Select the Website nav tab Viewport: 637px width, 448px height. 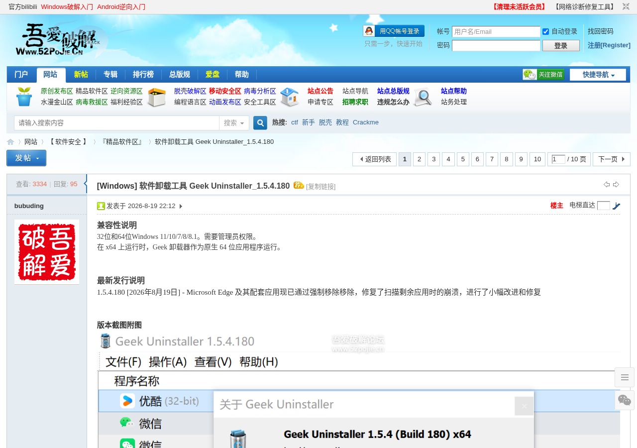(x=51, y=75)
